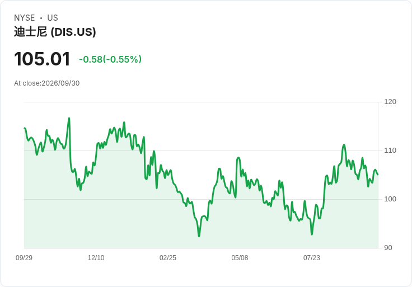Click the first data point at chart's left start
The width and height of the screenshot is (412, 287).
pyautogui.click(x=25, y=128)
